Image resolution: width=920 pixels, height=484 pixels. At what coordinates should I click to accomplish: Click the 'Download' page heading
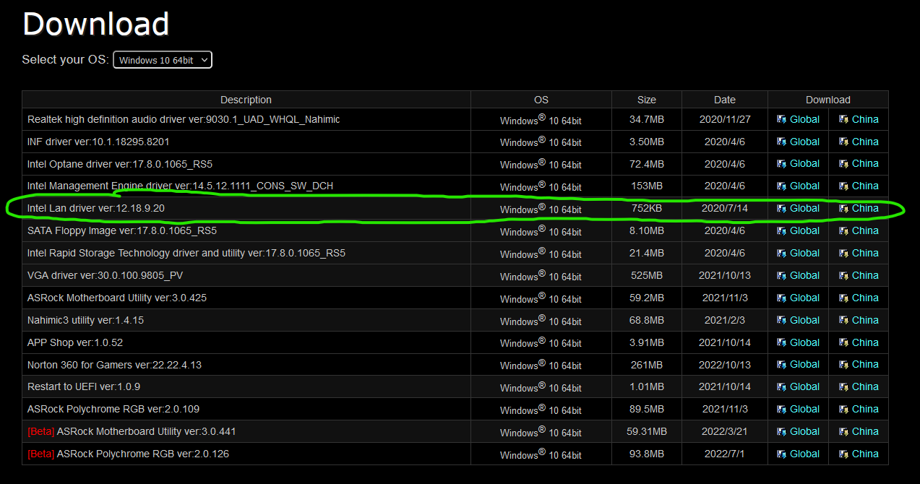pyautogui.click(x=96, y=24)
